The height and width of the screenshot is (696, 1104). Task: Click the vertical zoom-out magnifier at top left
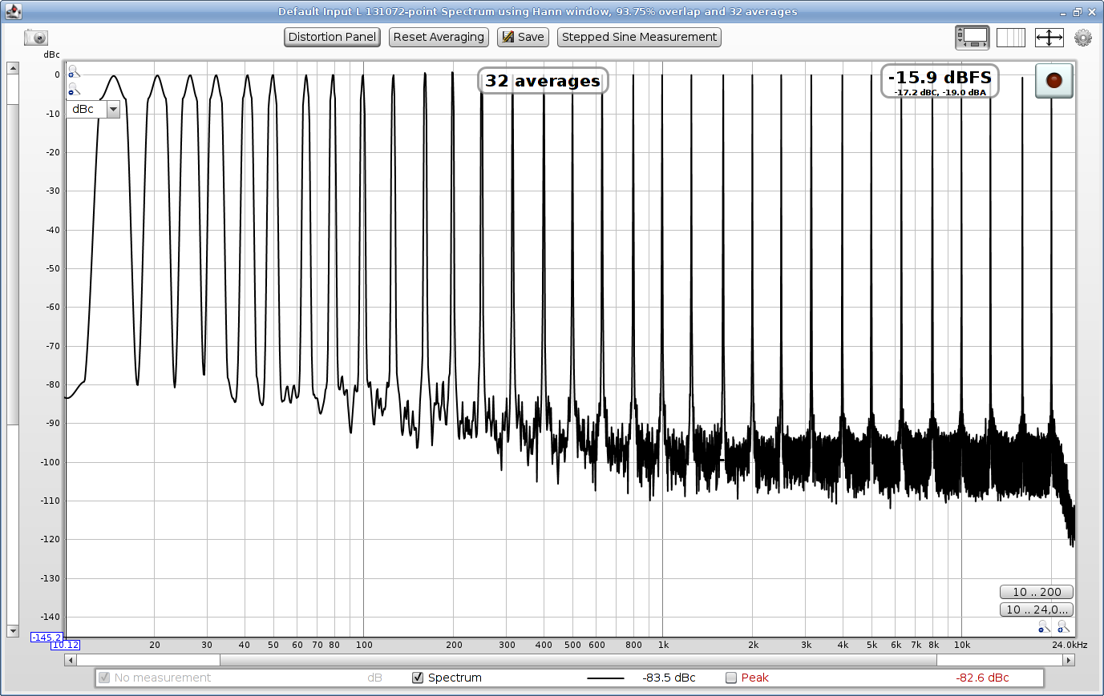tap(74, 89)
